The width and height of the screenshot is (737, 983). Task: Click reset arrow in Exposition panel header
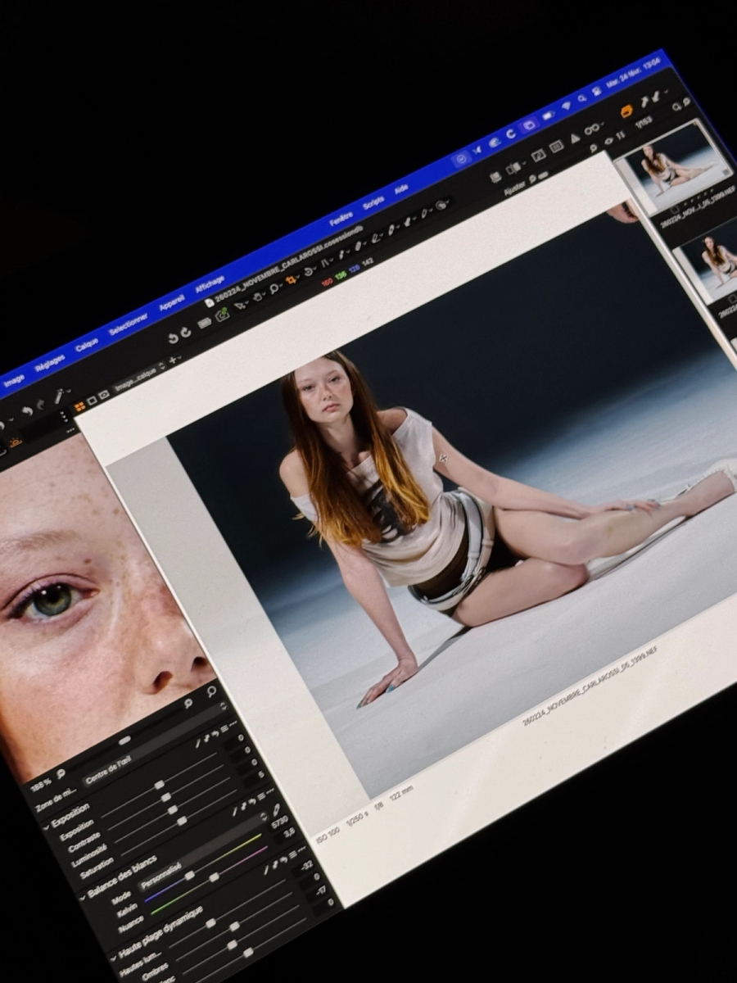click(x=214, y=734)
